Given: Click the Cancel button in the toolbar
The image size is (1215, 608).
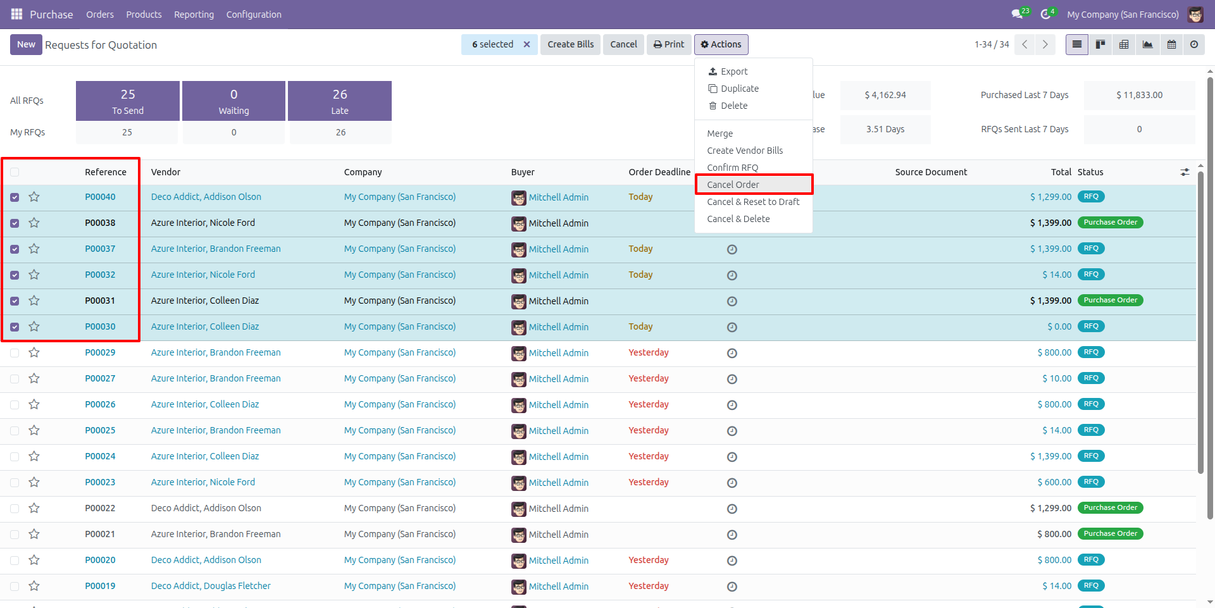Looking at the screenshot, I should click(623, 44).
